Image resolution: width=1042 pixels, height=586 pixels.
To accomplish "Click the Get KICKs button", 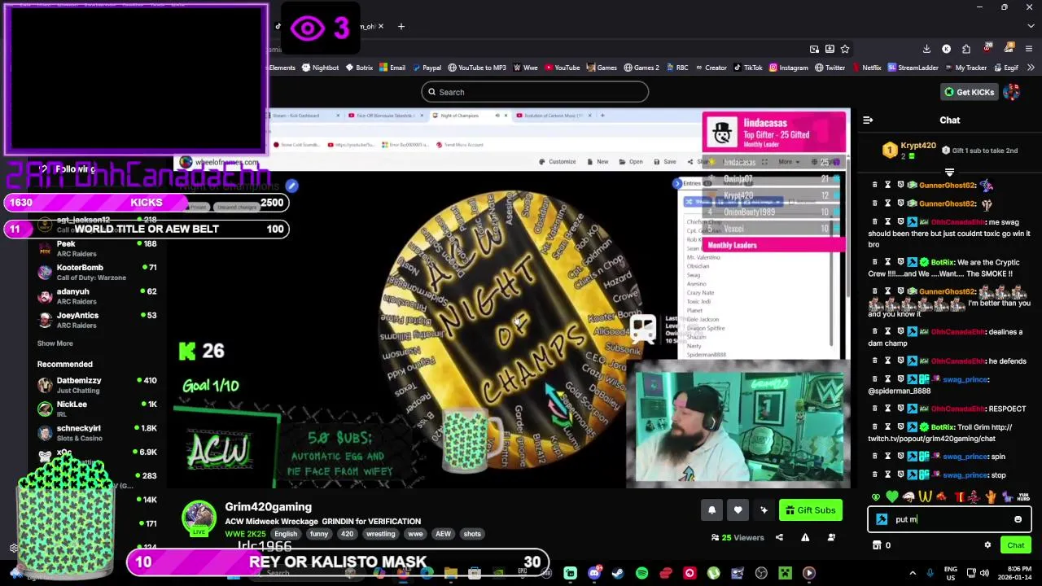I will 969,92.
